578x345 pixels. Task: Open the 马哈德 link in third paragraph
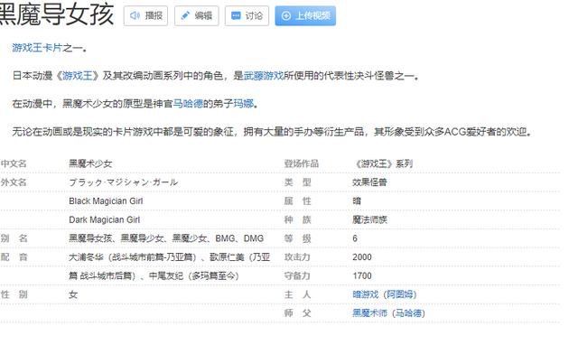click(188, 104)
